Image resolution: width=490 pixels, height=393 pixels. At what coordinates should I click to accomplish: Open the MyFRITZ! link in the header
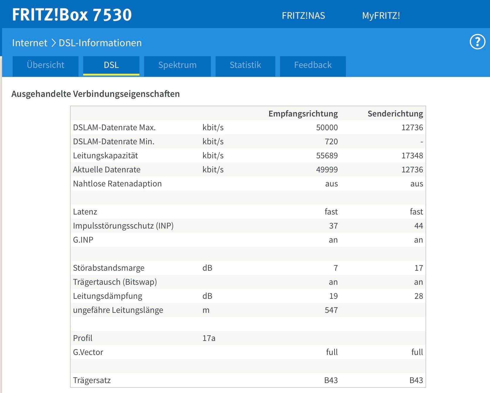(x=381, y=16)
